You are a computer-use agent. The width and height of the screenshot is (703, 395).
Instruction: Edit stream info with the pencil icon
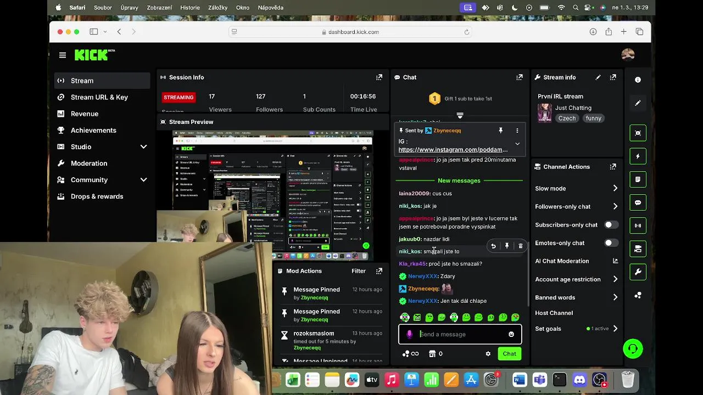[x=598, y=77]
